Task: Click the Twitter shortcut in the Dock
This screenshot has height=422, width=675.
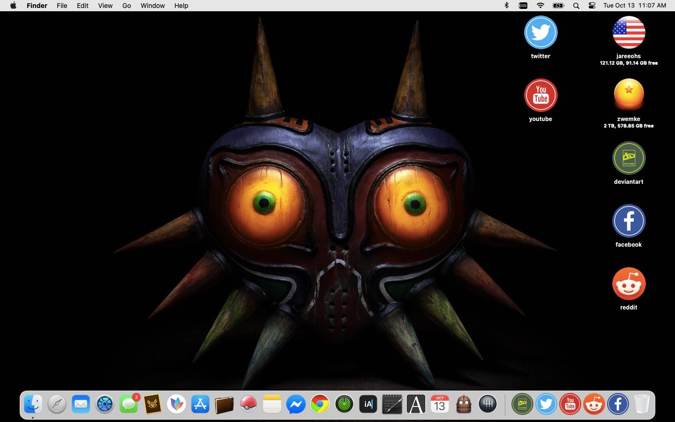Action: (546, 404)
